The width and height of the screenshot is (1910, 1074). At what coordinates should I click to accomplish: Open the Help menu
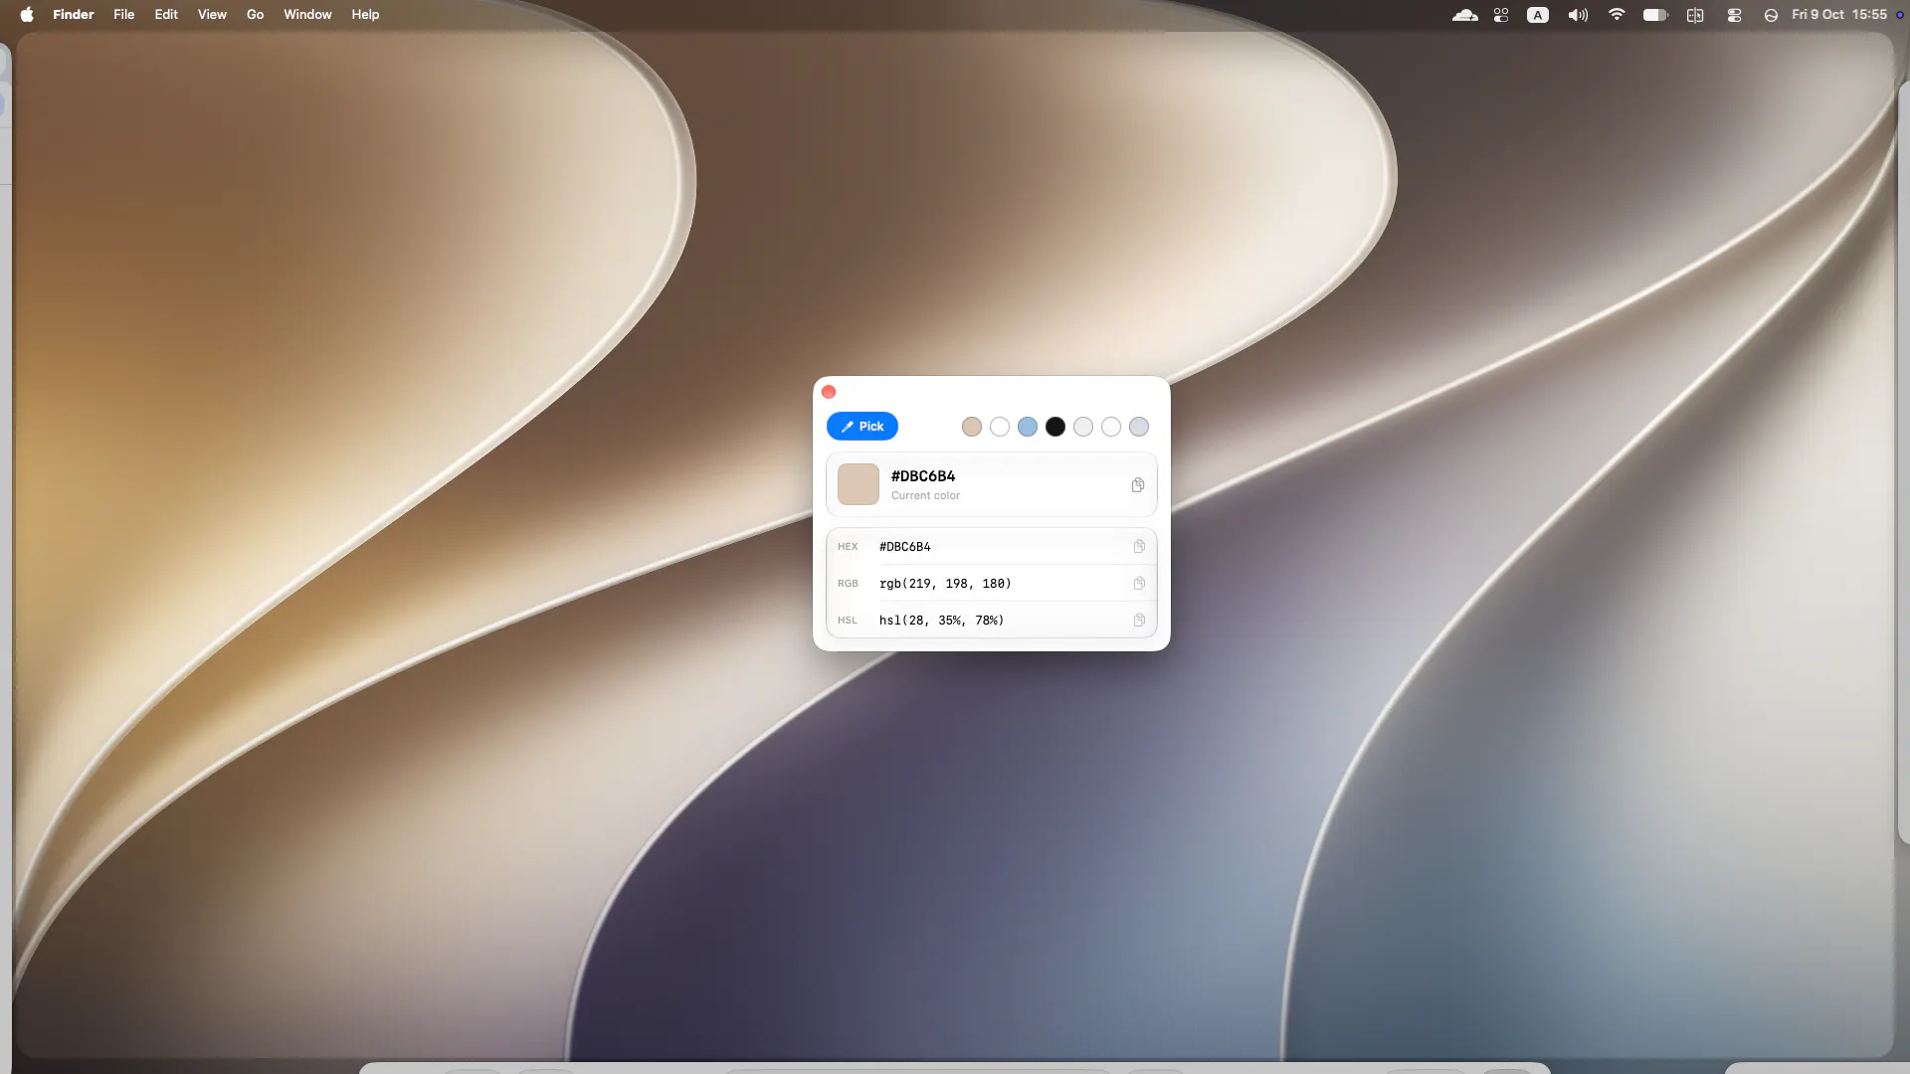[x=365, y=15]
